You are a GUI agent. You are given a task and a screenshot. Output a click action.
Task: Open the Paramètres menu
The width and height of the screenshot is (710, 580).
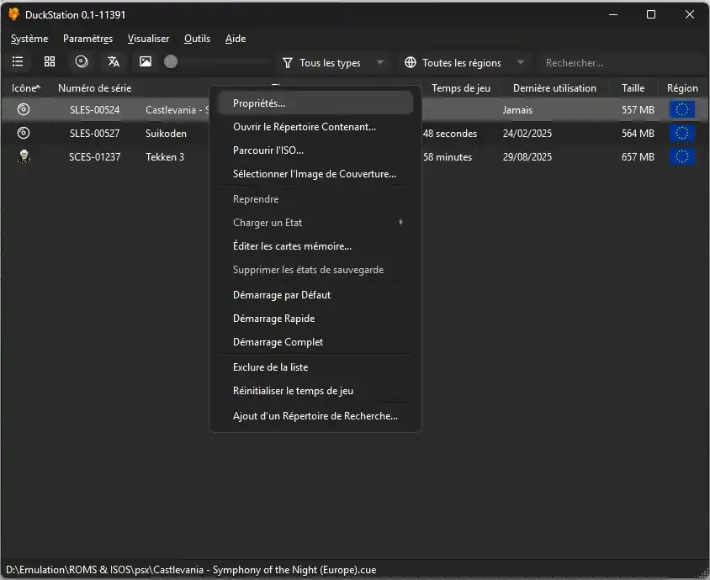click(x=87, y=39)
